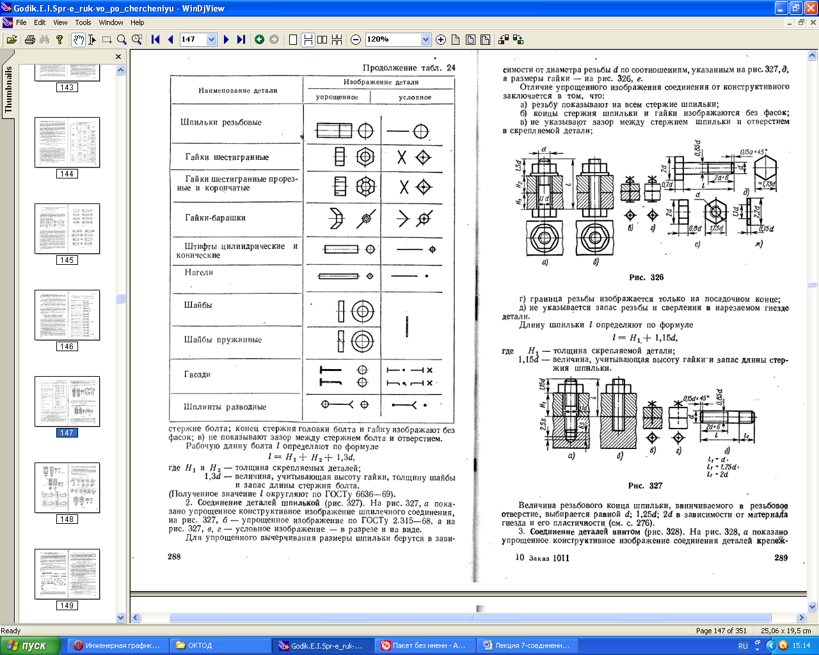Click the Thumbnails side tab
Viewport: 819px width, 655px height.
point(8,90)
